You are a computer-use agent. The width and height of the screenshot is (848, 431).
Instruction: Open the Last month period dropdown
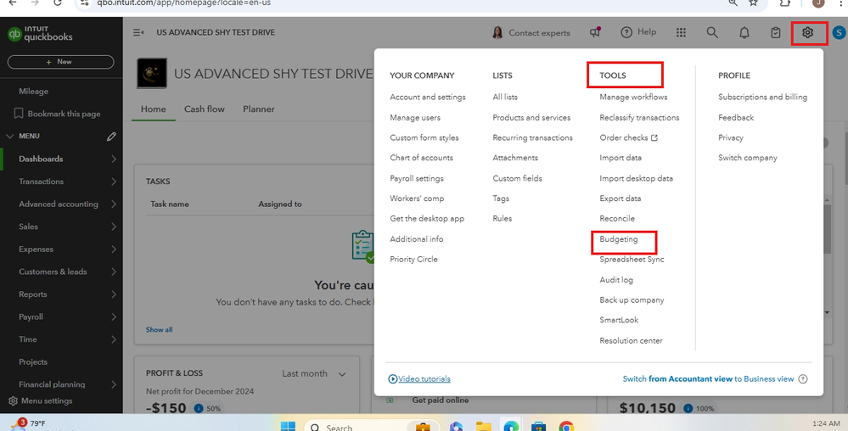pyautogui.click(x=314, y=373)
